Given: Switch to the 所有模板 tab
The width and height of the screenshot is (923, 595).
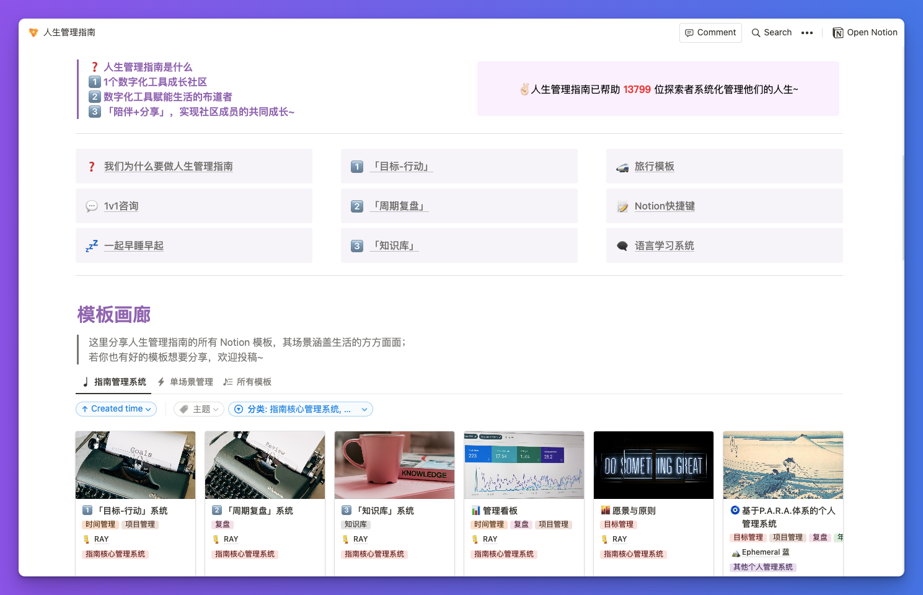Looking at the screenshot, I should pos(248,381).
